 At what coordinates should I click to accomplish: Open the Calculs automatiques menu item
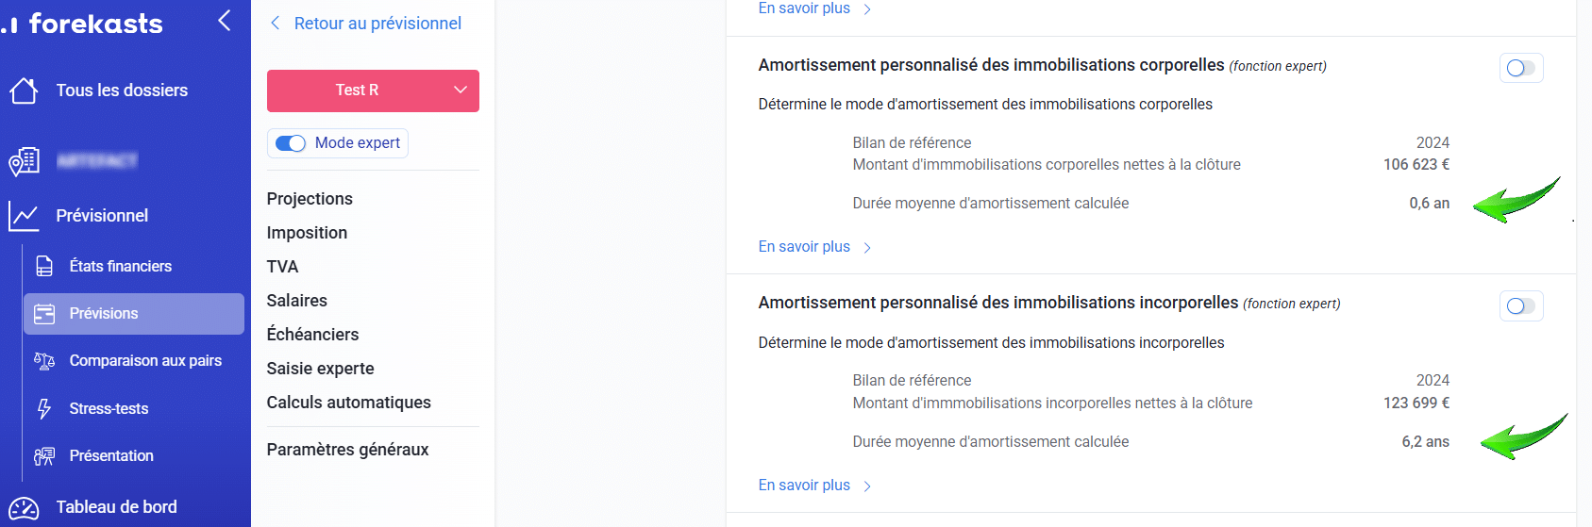348,403
